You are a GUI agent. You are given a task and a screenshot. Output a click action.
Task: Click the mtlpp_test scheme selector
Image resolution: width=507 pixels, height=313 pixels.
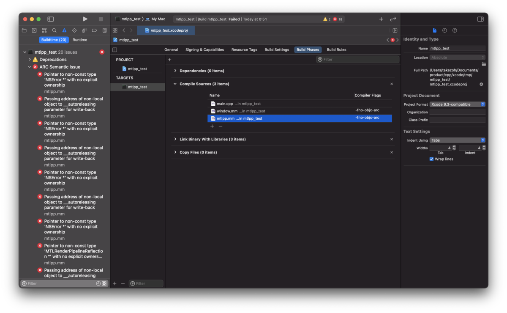[128, 19]
